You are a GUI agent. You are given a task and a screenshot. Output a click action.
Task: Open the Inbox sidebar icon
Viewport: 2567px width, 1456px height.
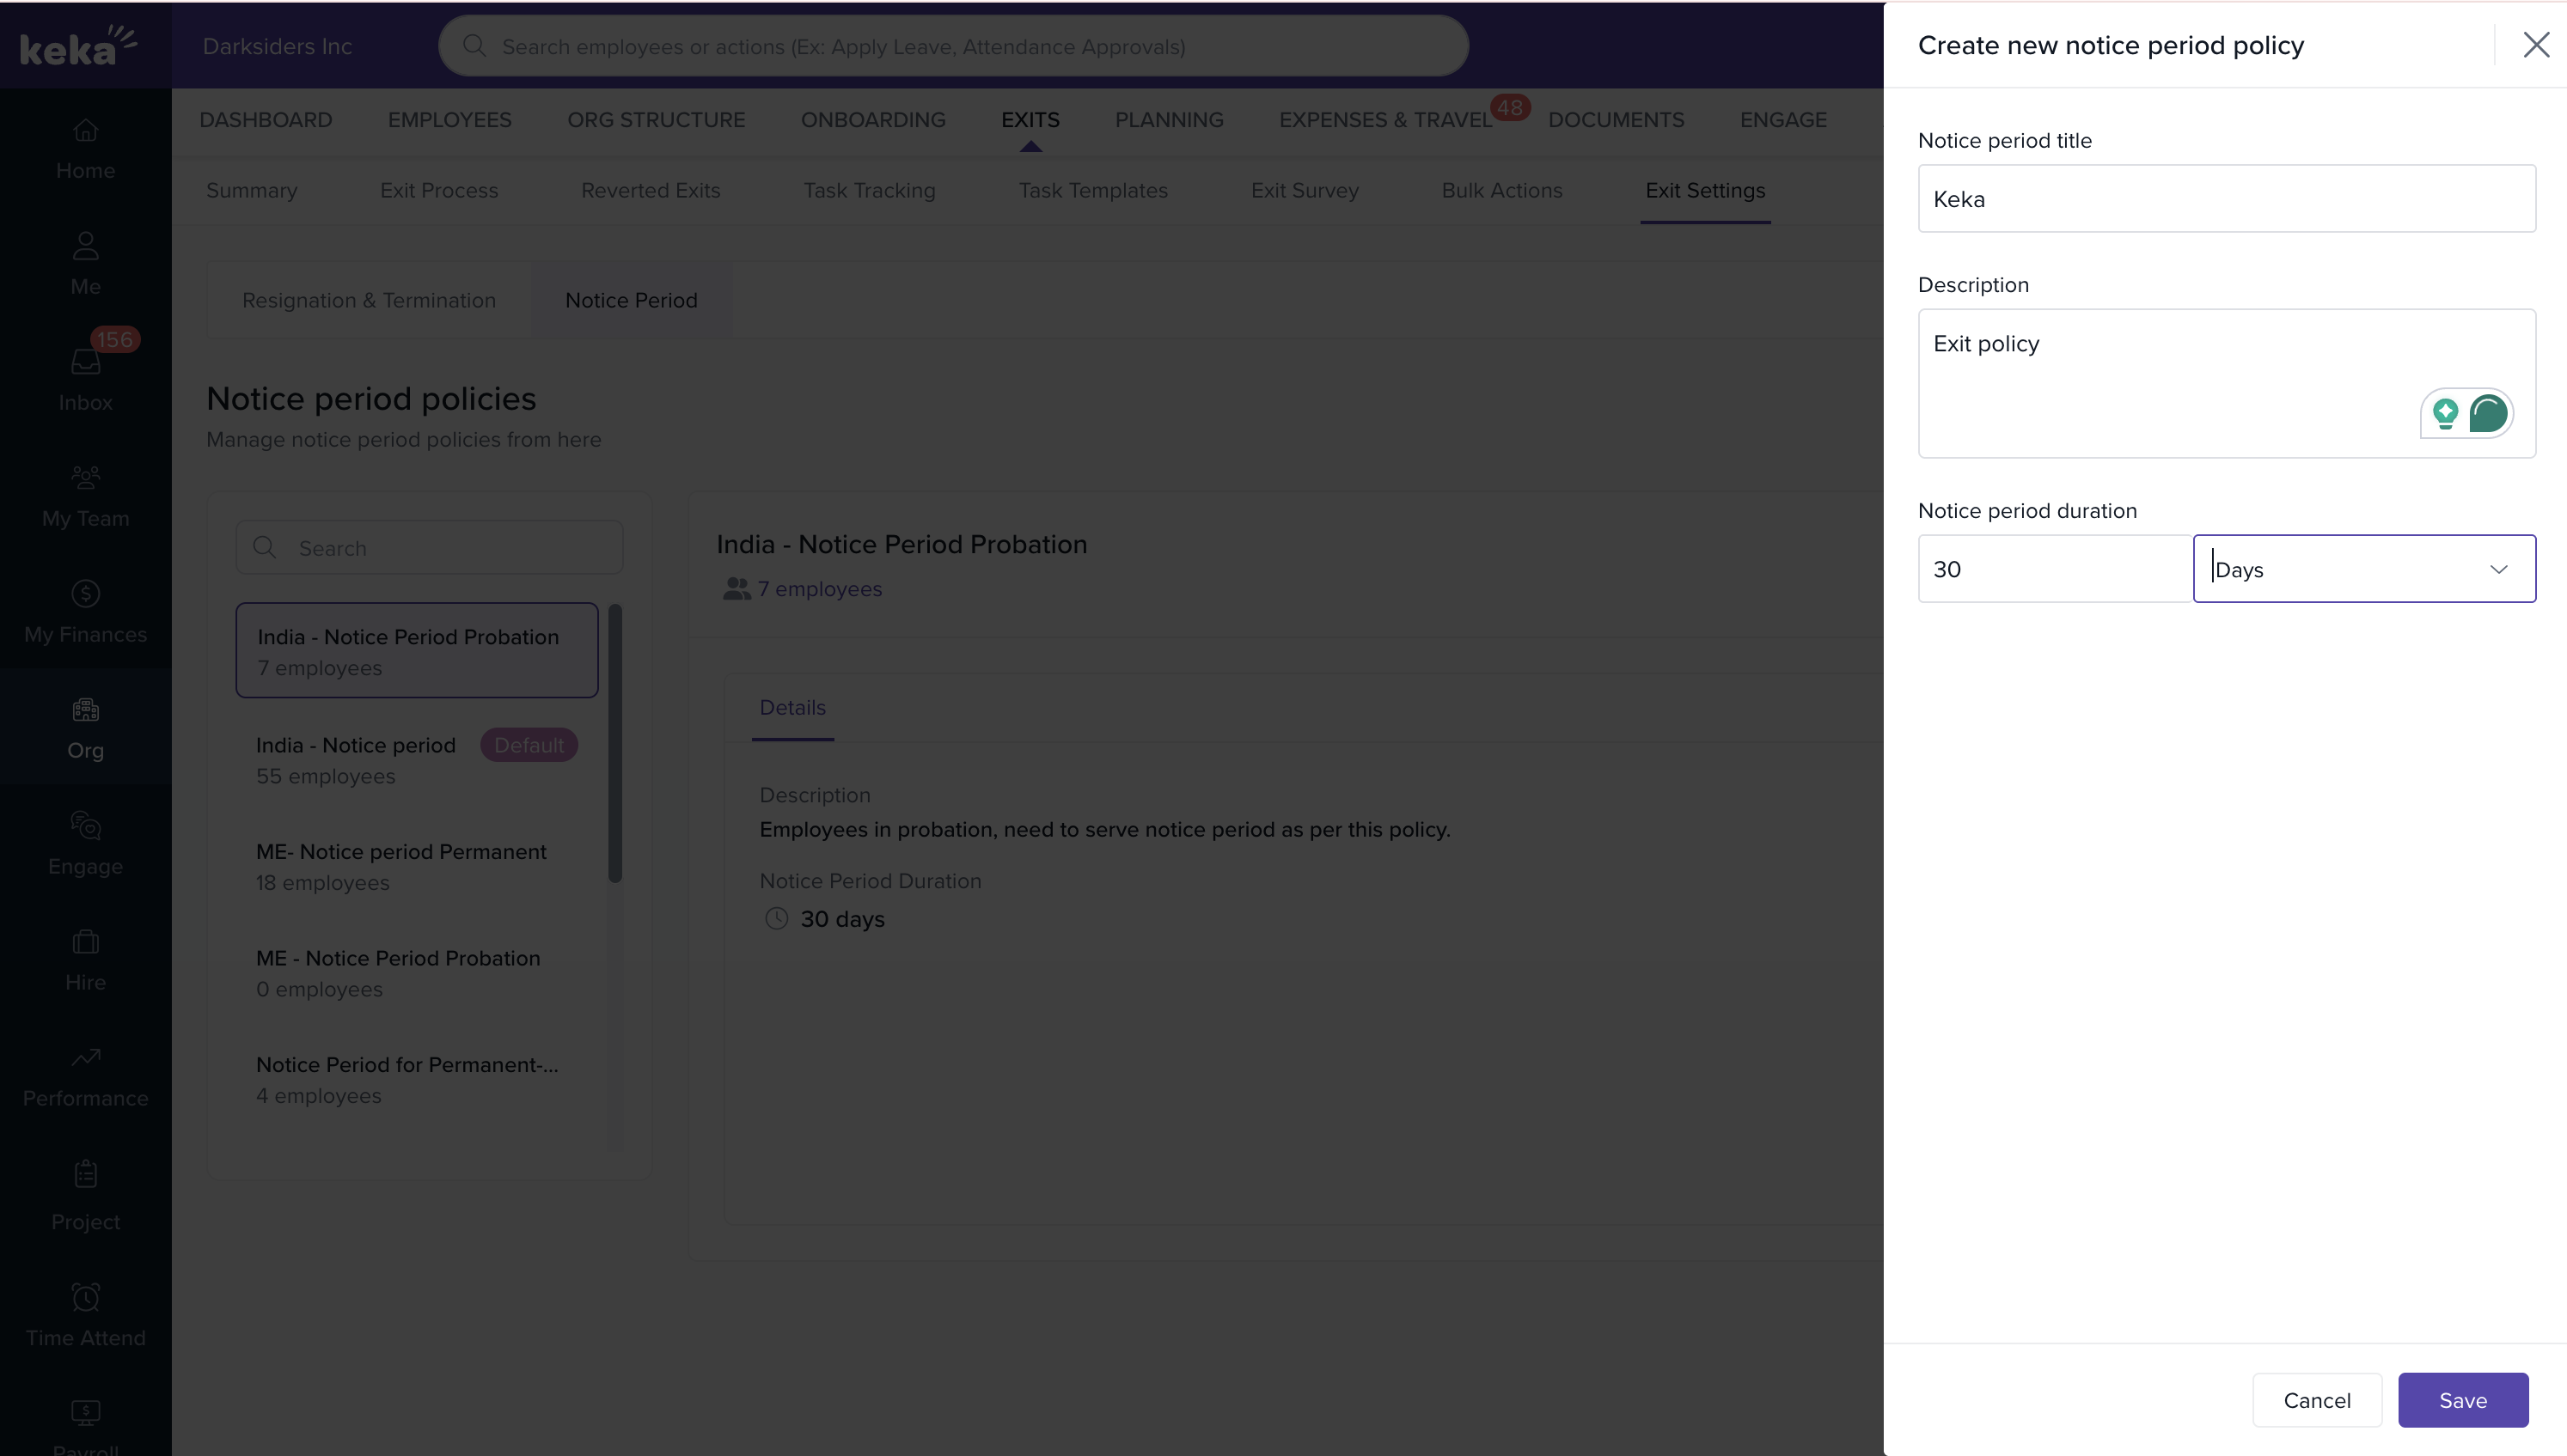click(x=85, y=362)
